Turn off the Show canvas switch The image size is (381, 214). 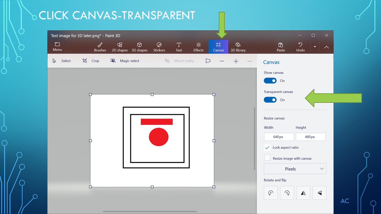point(270,81)
